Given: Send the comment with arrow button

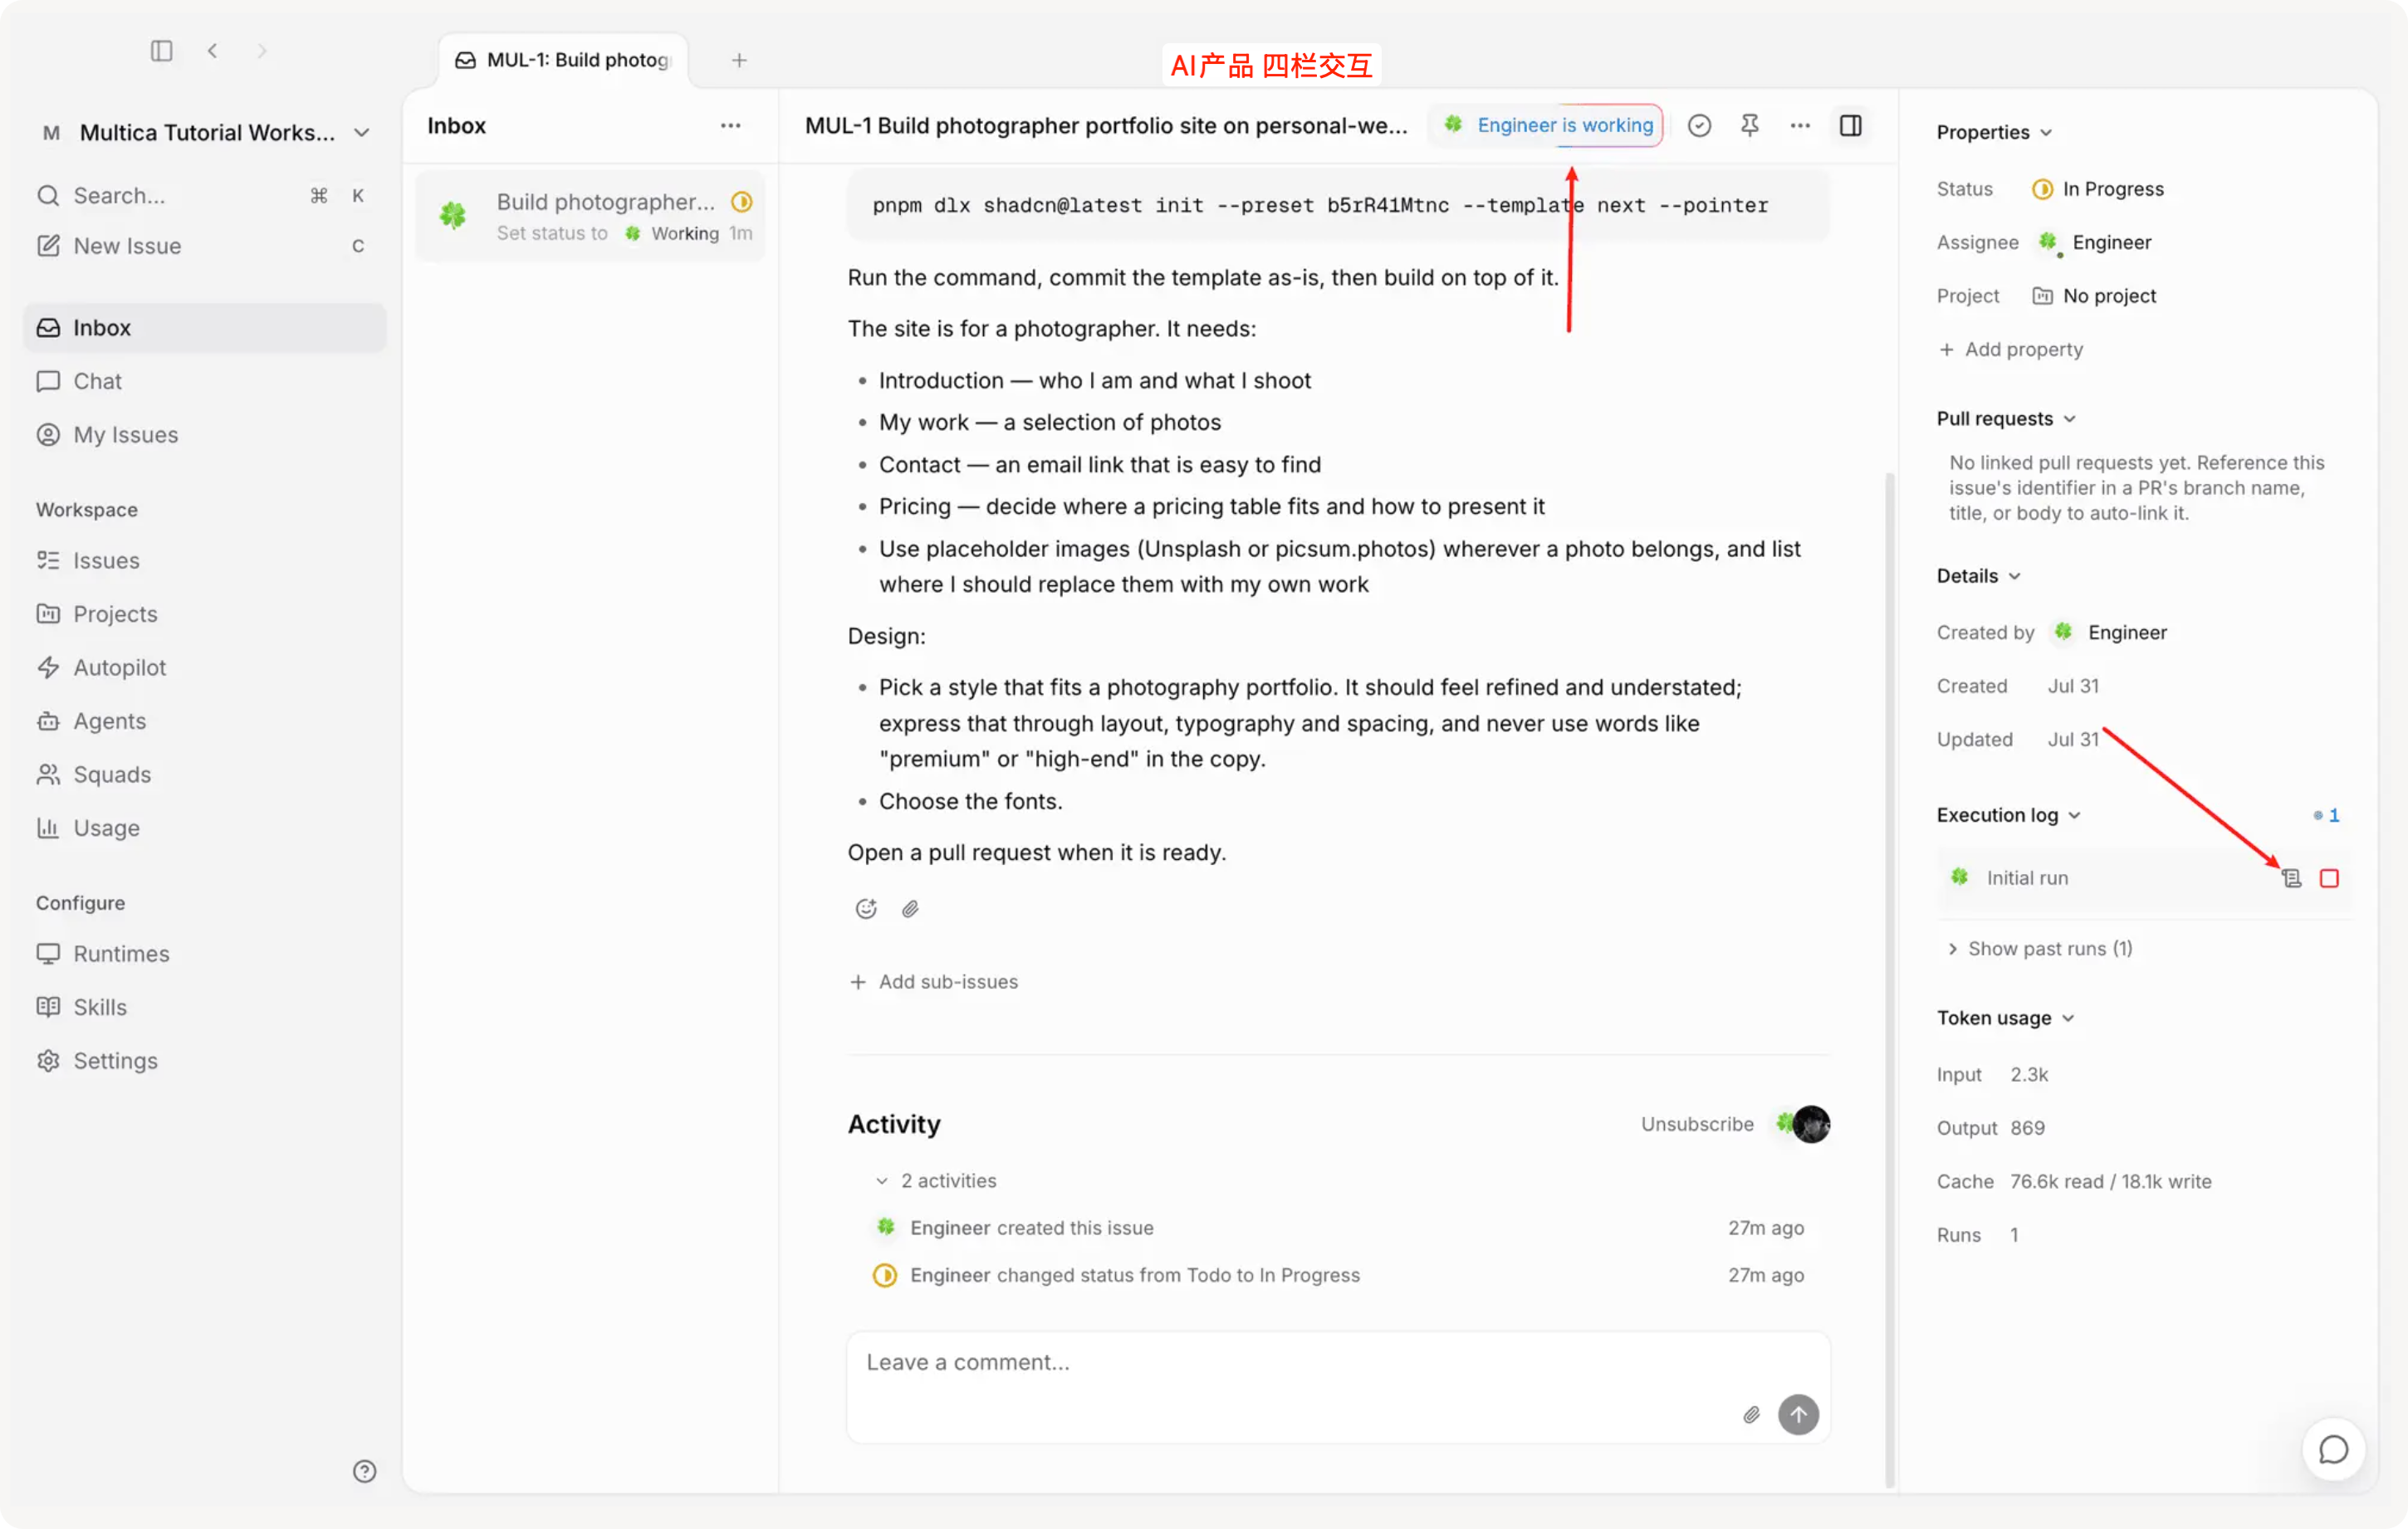Looking at the screenshot, I should (x=1798, y=1415).
